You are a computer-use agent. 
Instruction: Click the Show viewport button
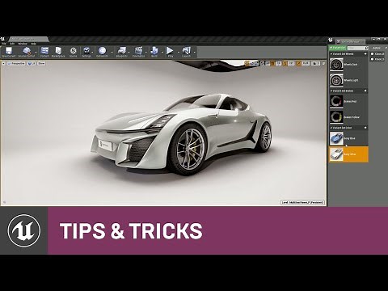(x=41, y=64)
